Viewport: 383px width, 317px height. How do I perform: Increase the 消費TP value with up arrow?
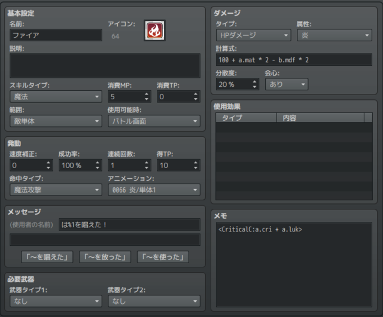(196, 94)
